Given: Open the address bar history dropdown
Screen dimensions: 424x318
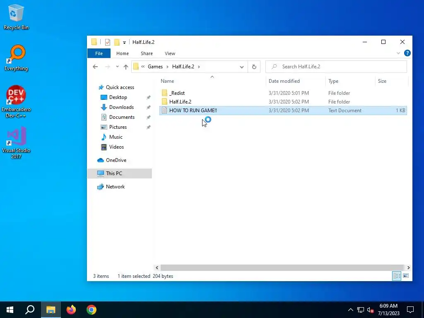Looking at the screenshot, I should pos(242,67).
